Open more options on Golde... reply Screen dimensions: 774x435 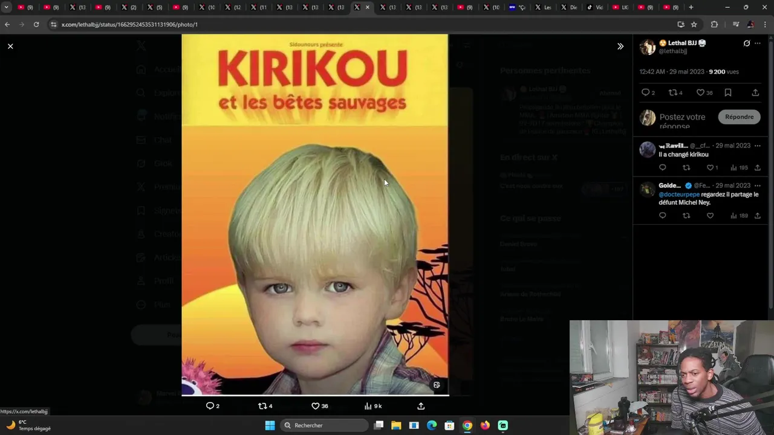tap(757, 185)
